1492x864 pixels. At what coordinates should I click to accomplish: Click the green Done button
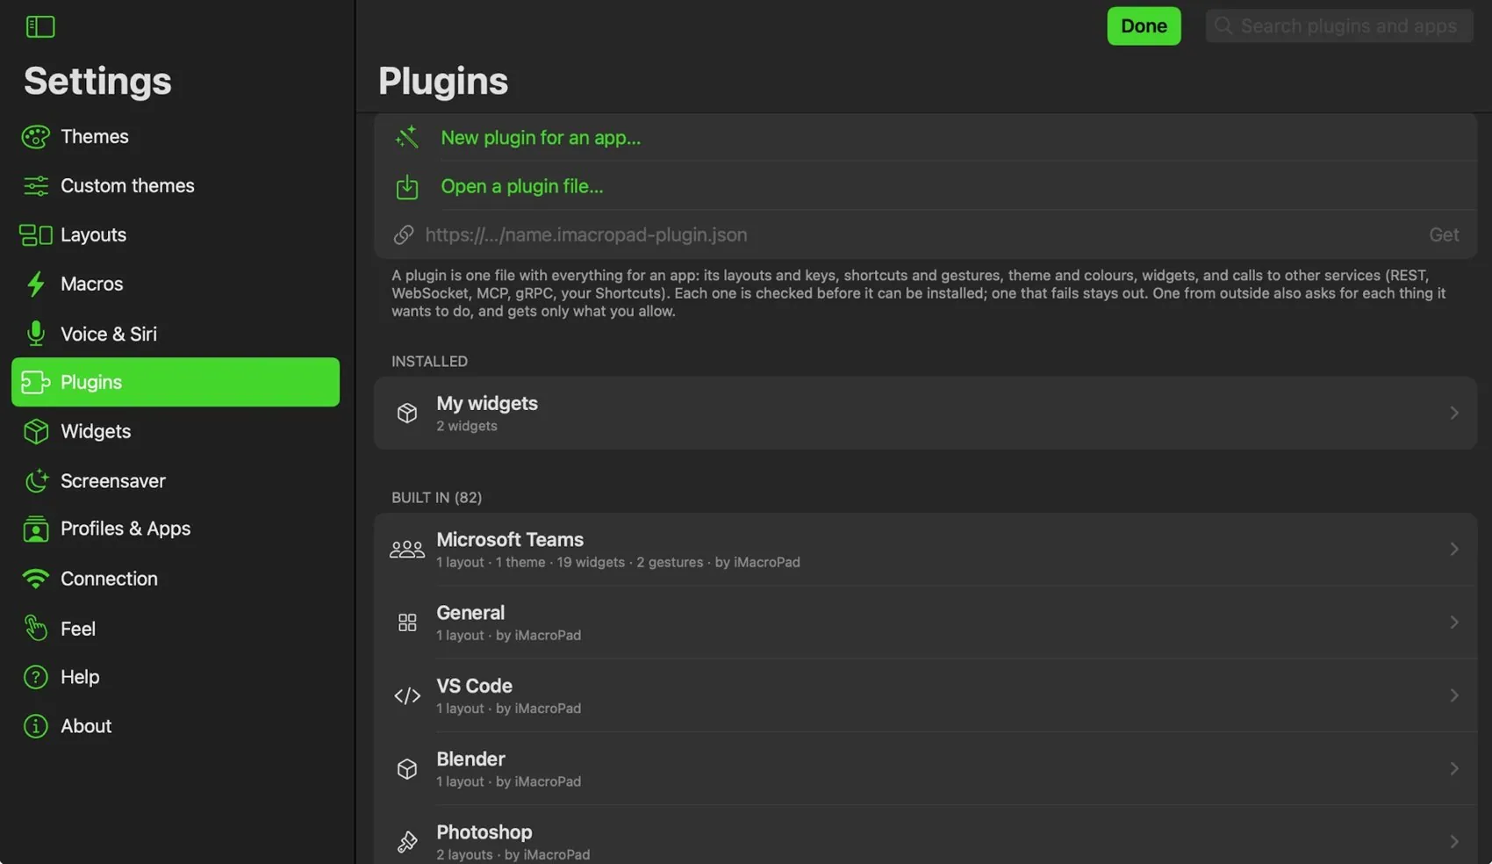click(x=1144, y=26)
